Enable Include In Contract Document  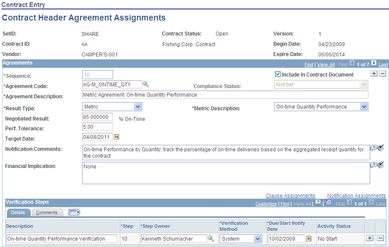point(278,74)
